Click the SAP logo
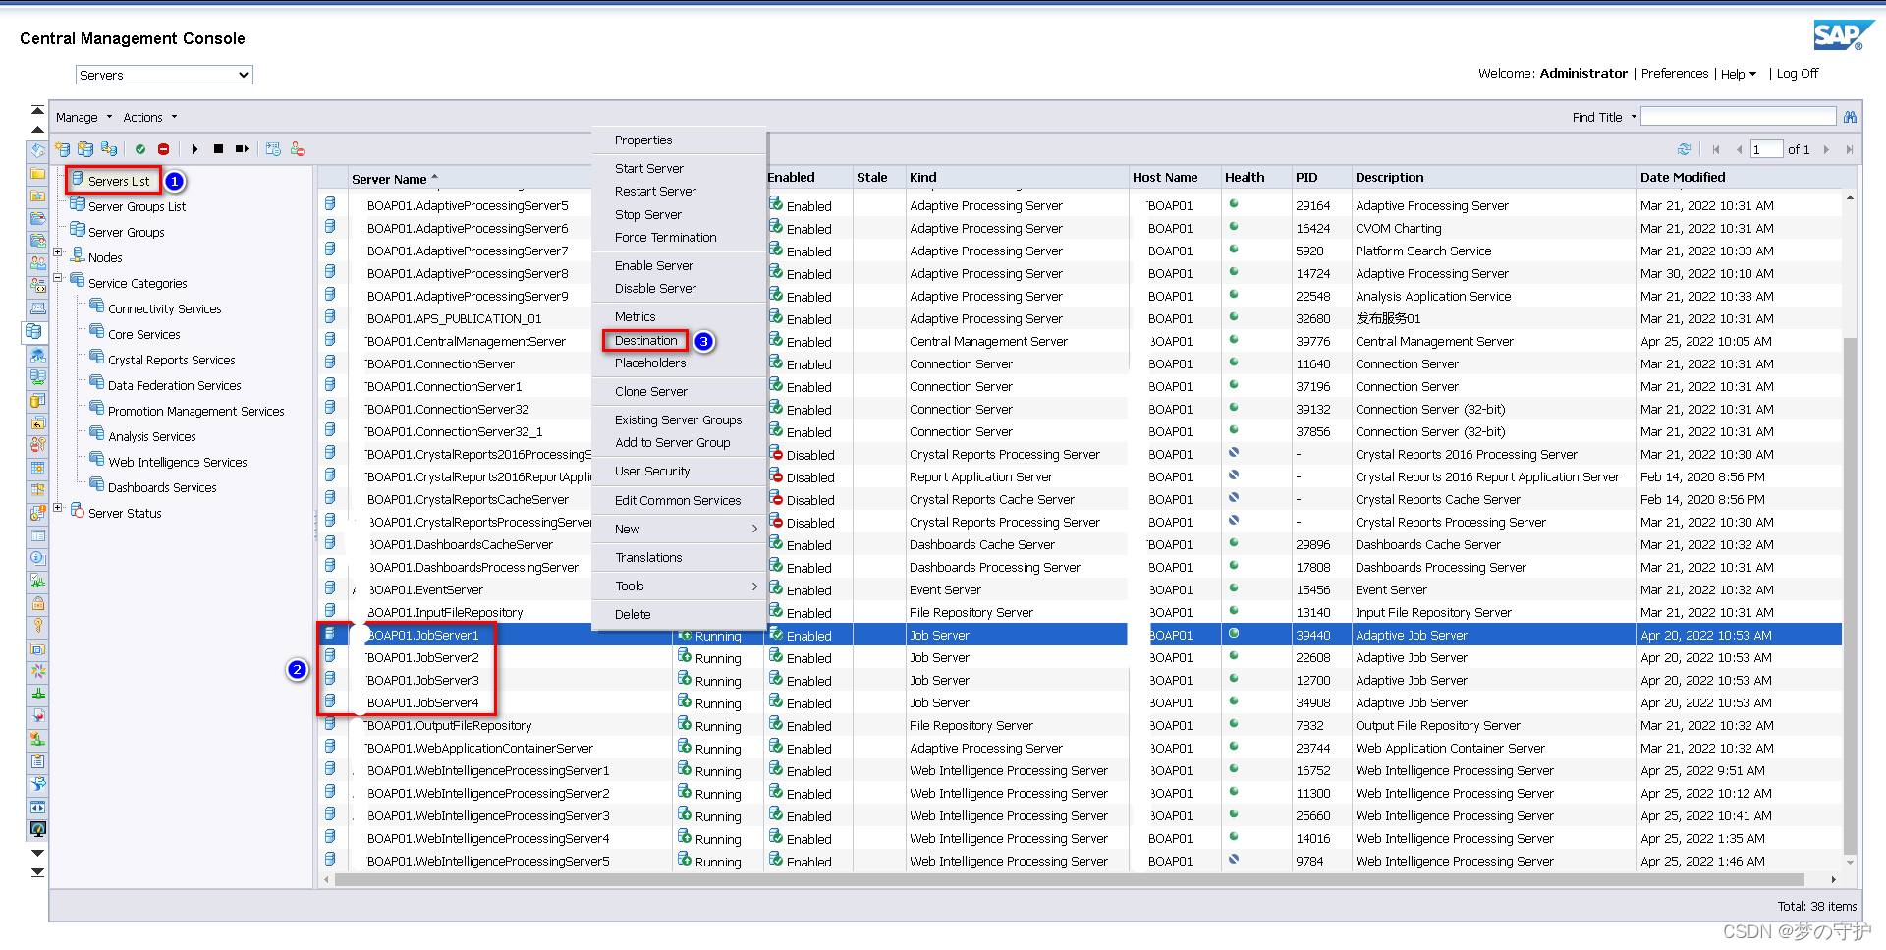This screenshot has height=950, width=1886. click(1843, 35)
